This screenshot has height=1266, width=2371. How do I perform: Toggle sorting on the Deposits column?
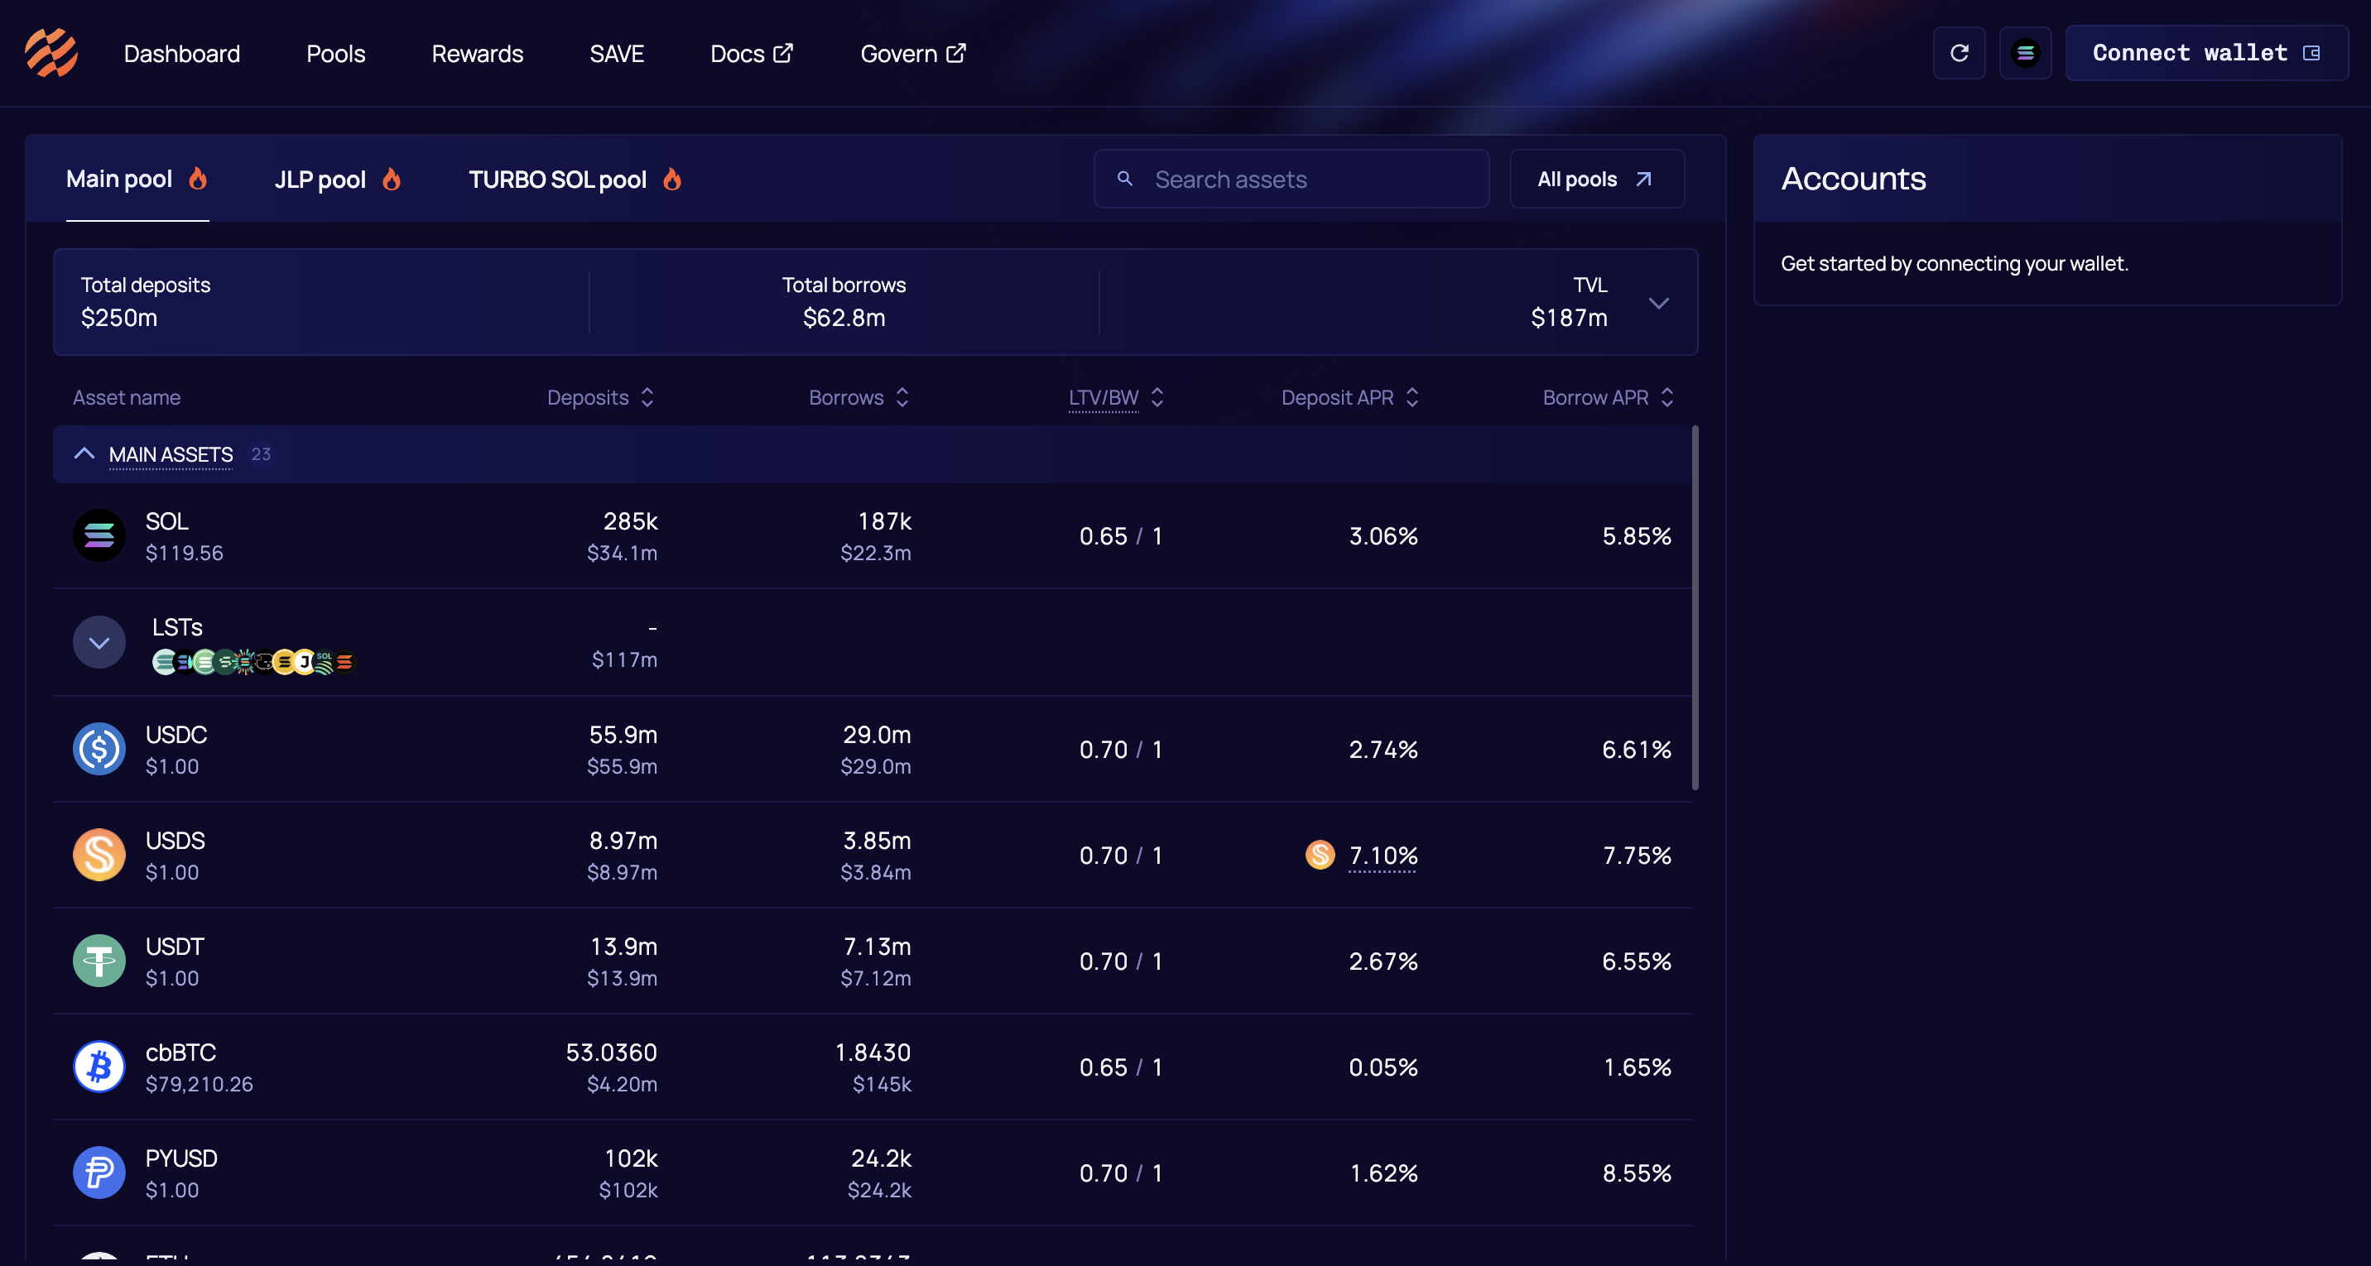pyautogui.click(x=648, y=397)
